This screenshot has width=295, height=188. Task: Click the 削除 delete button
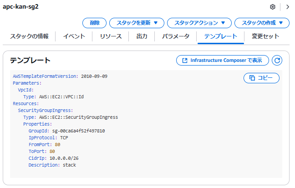pos(94,23)
